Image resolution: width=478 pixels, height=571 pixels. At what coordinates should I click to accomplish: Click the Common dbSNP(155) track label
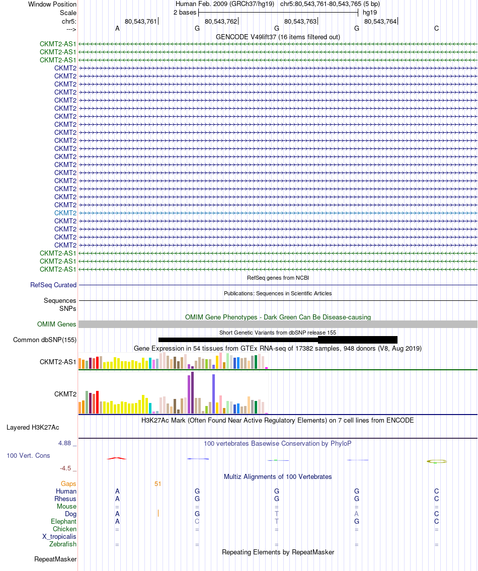pyautogui.click(x=45, y=340)
